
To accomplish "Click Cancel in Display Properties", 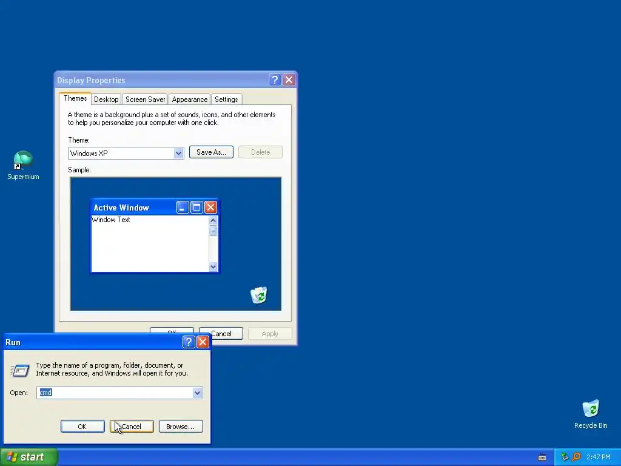I will click(x=221, y=334).
